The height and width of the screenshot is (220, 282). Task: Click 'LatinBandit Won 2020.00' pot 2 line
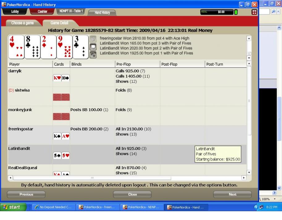click(x=146, y=48)
